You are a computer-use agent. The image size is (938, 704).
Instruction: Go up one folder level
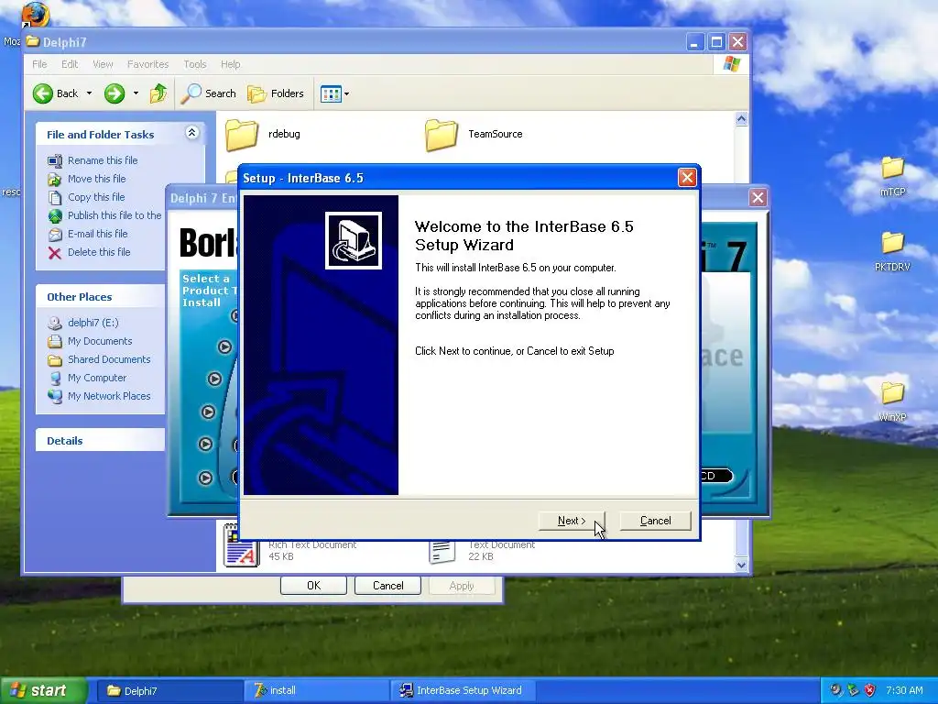(158, 93)
